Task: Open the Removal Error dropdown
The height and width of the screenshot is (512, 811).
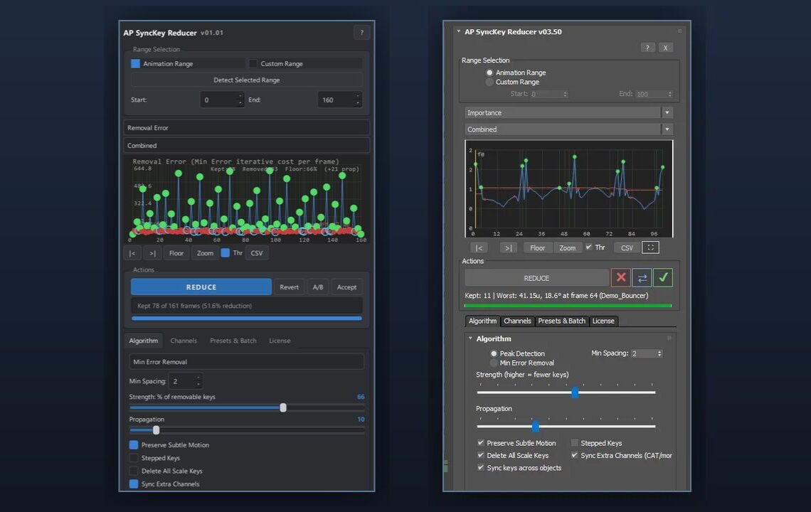Action: [247, 128]
